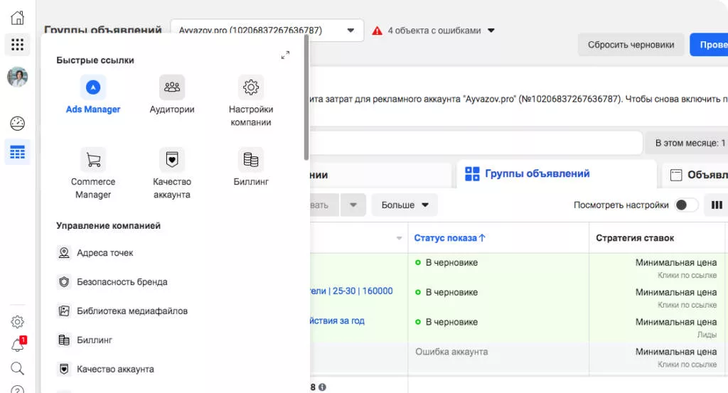Click the all tools grid icon
Viewport: 728px width, 393px height.
17,45
